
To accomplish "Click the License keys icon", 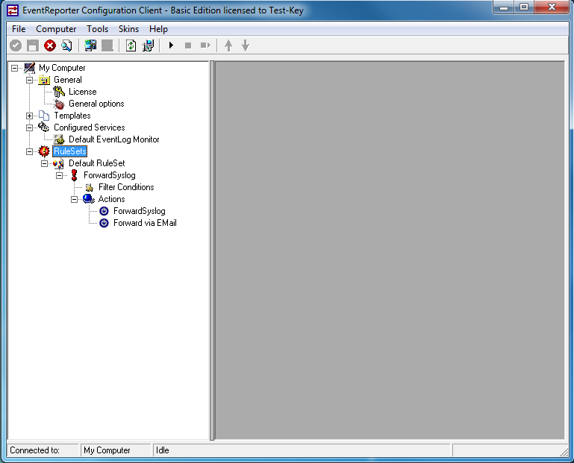I will click(x=58, y=92).
